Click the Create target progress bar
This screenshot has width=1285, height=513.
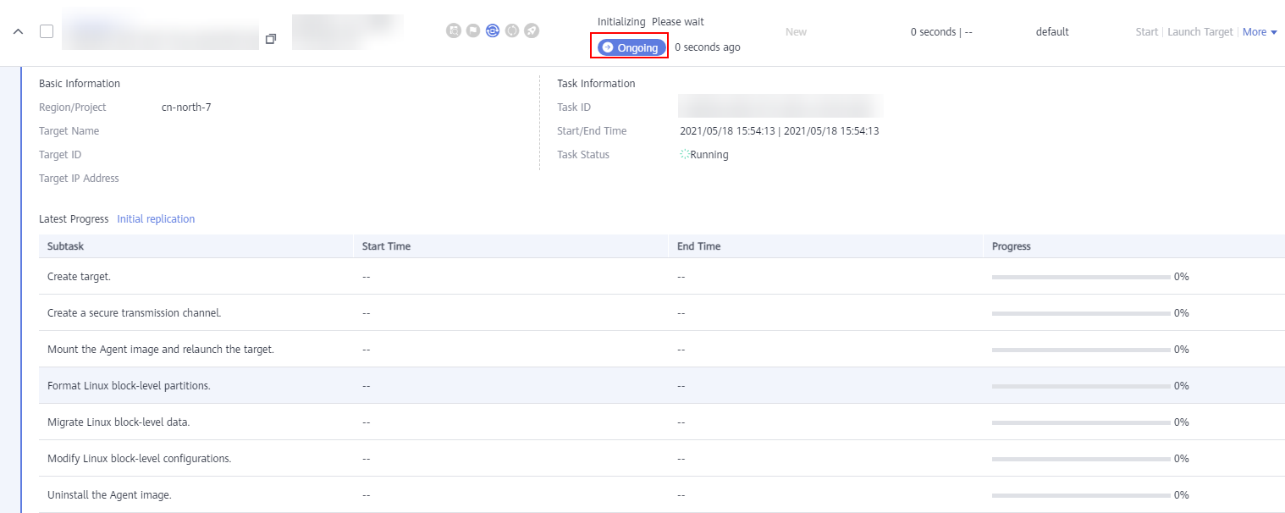[x=1081, y=277]
